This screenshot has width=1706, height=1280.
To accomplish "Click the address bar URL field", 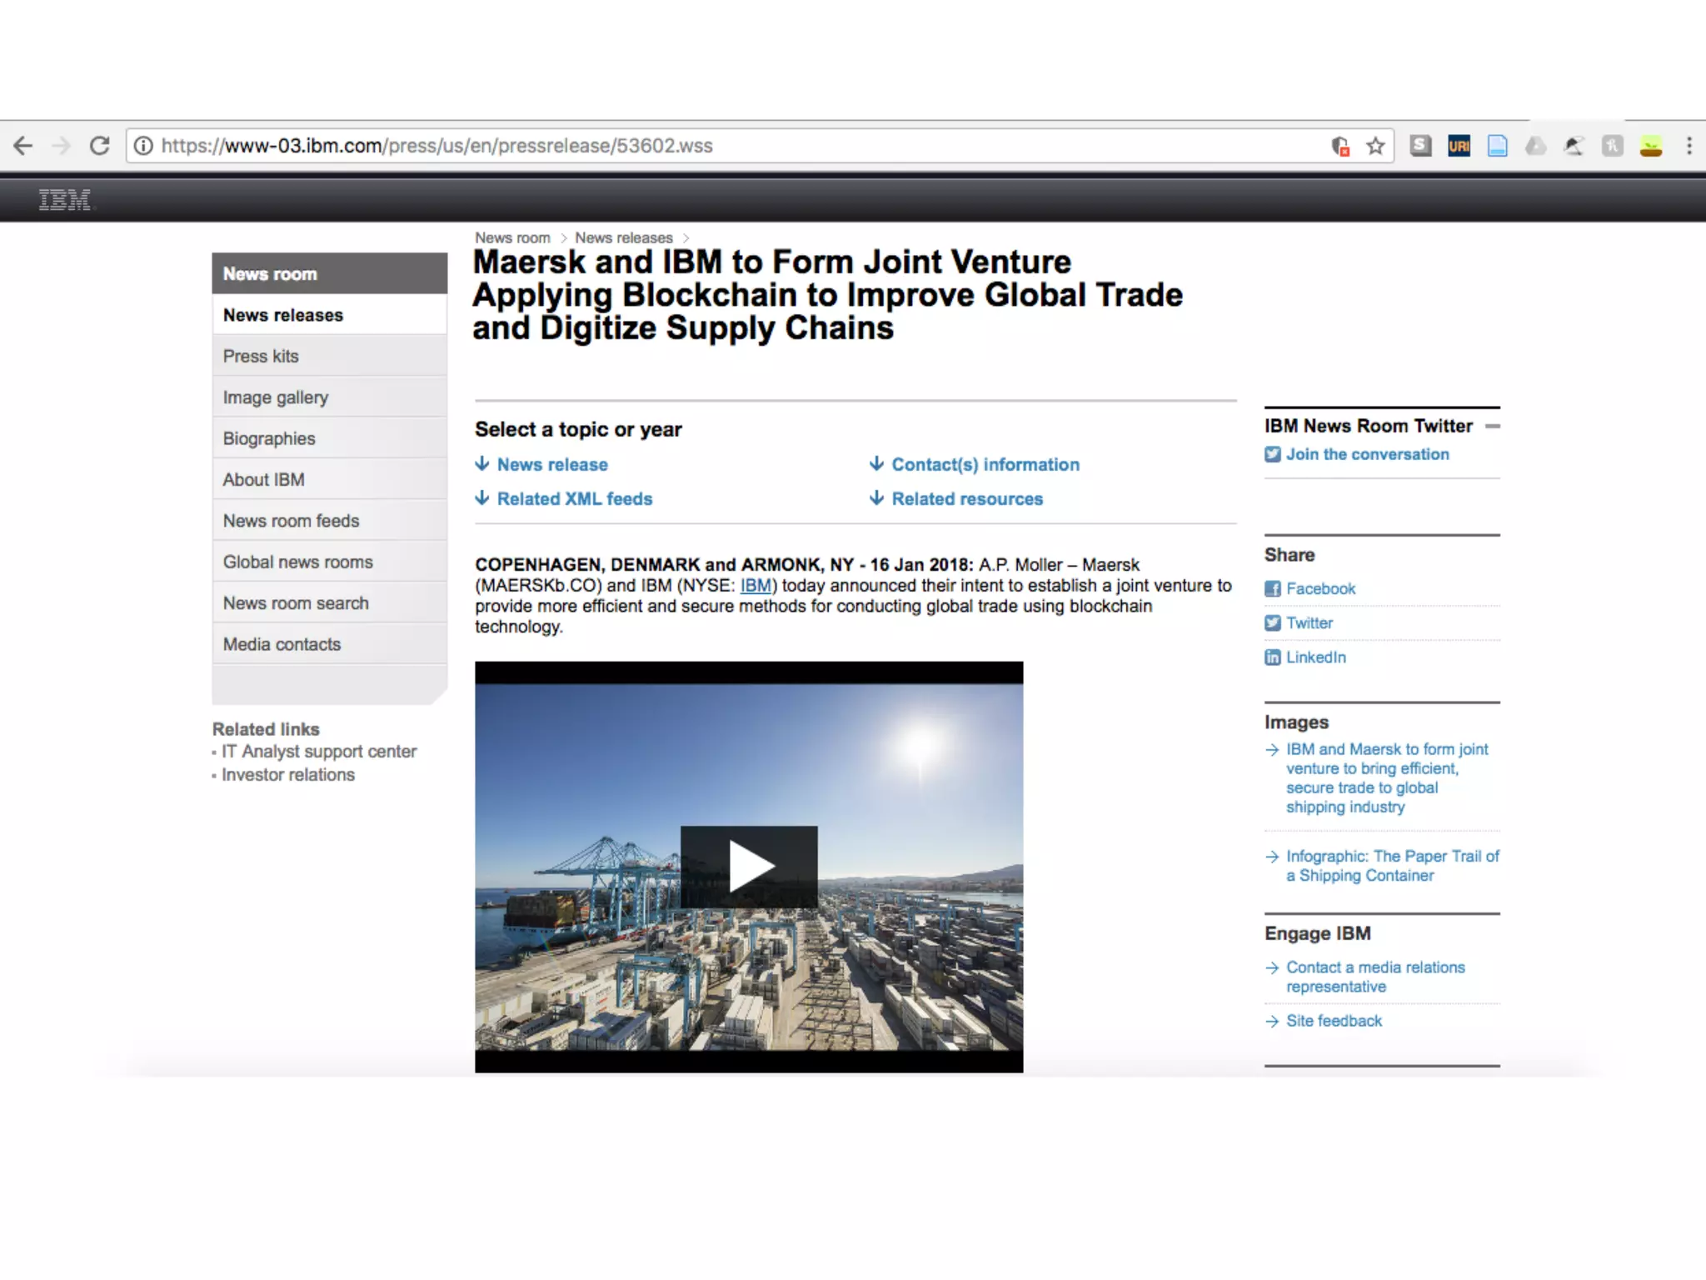I will point(733,146).
